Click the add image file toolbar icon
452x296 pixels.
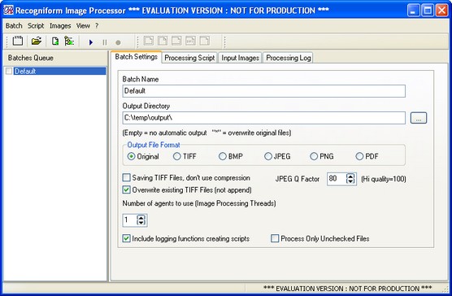click(55, 41)
